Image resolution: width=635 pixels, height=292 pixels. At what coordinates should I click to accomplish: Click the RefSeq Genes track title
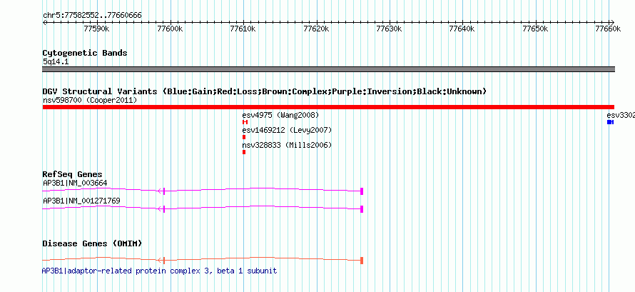(73, 174)
